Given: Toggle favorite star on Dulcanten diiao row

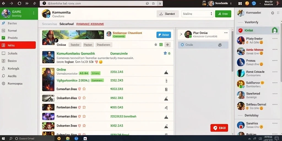Looking at the screenshot, I should [x=84, y=126].
